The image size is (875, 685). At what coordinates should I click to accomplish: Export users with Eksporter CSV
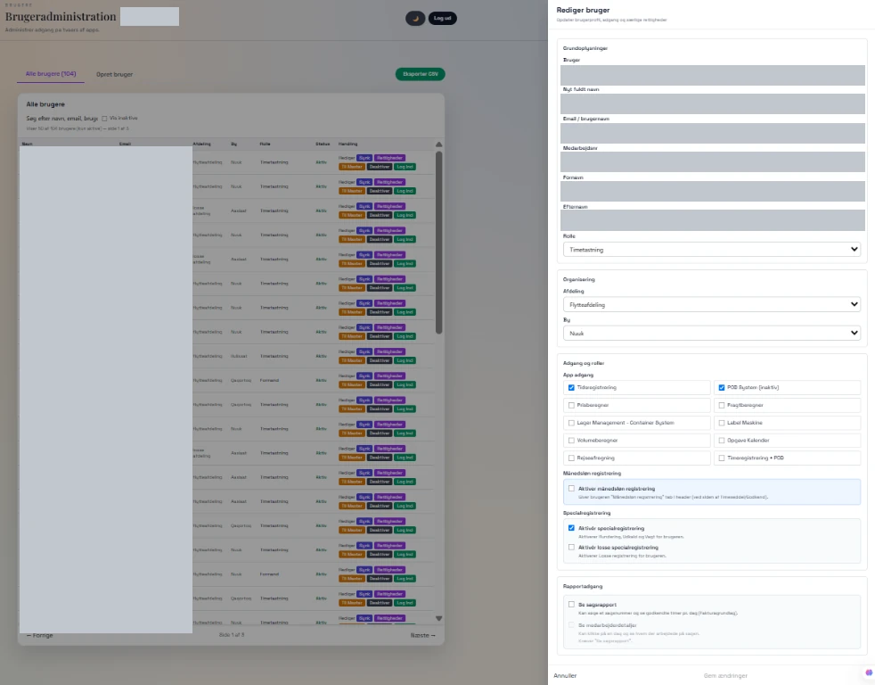(421, 74)
